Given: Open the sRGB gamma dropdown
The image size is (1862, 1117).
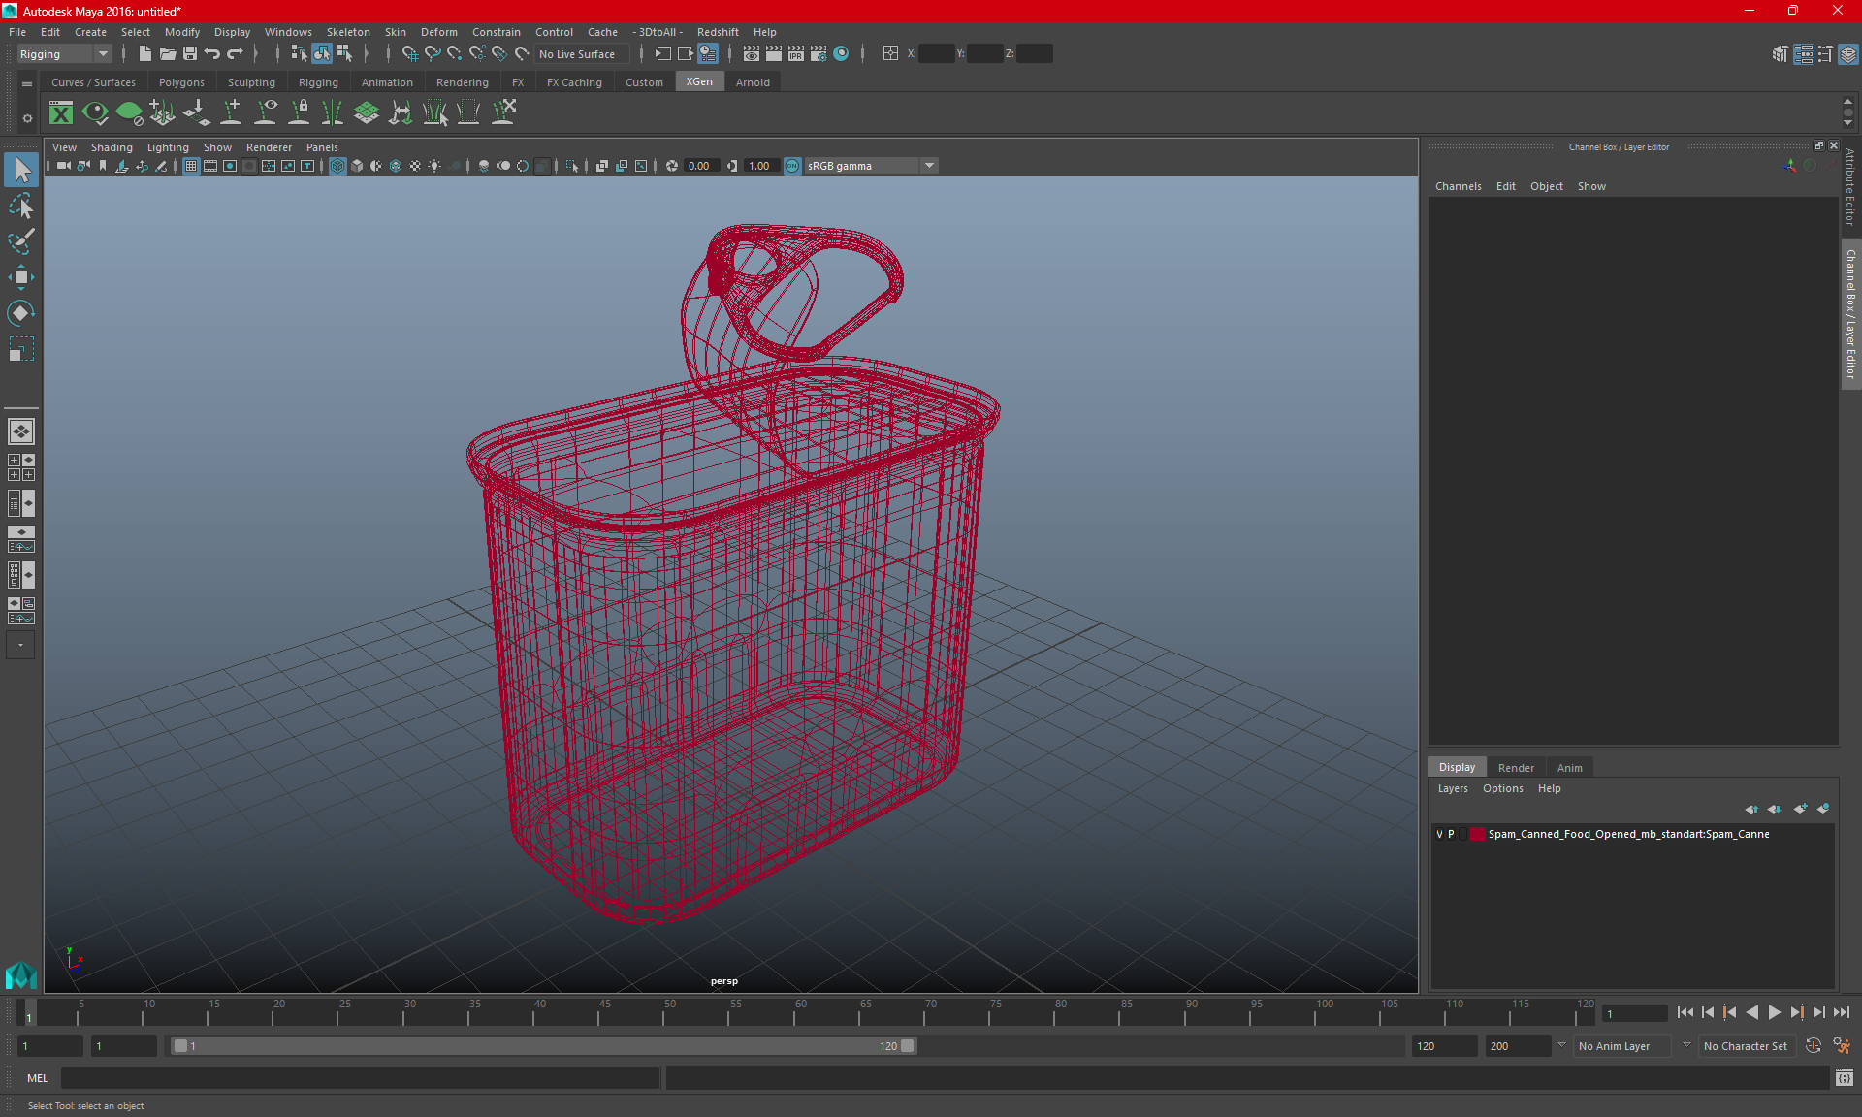Looking at the screenshot, I should point(871,166).
